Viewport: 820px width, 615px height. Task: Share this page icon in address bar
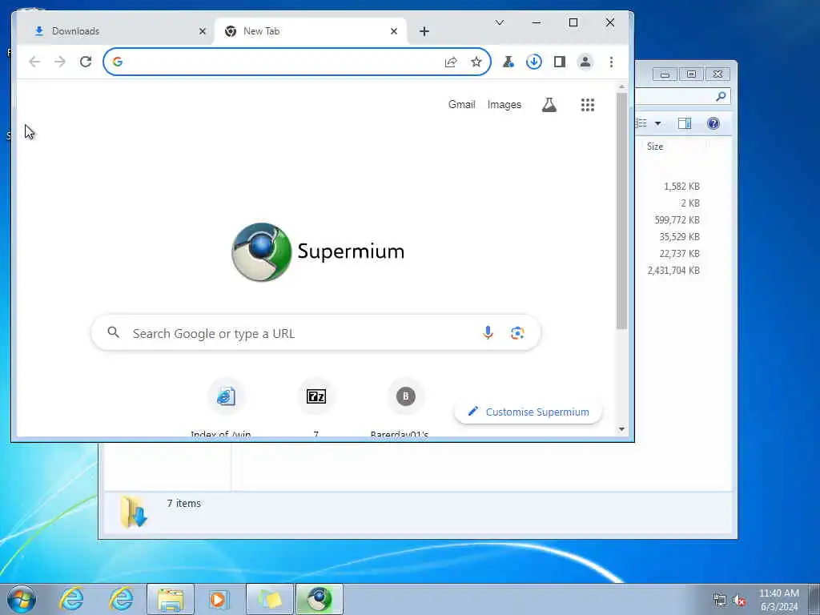tap(451, 62)
